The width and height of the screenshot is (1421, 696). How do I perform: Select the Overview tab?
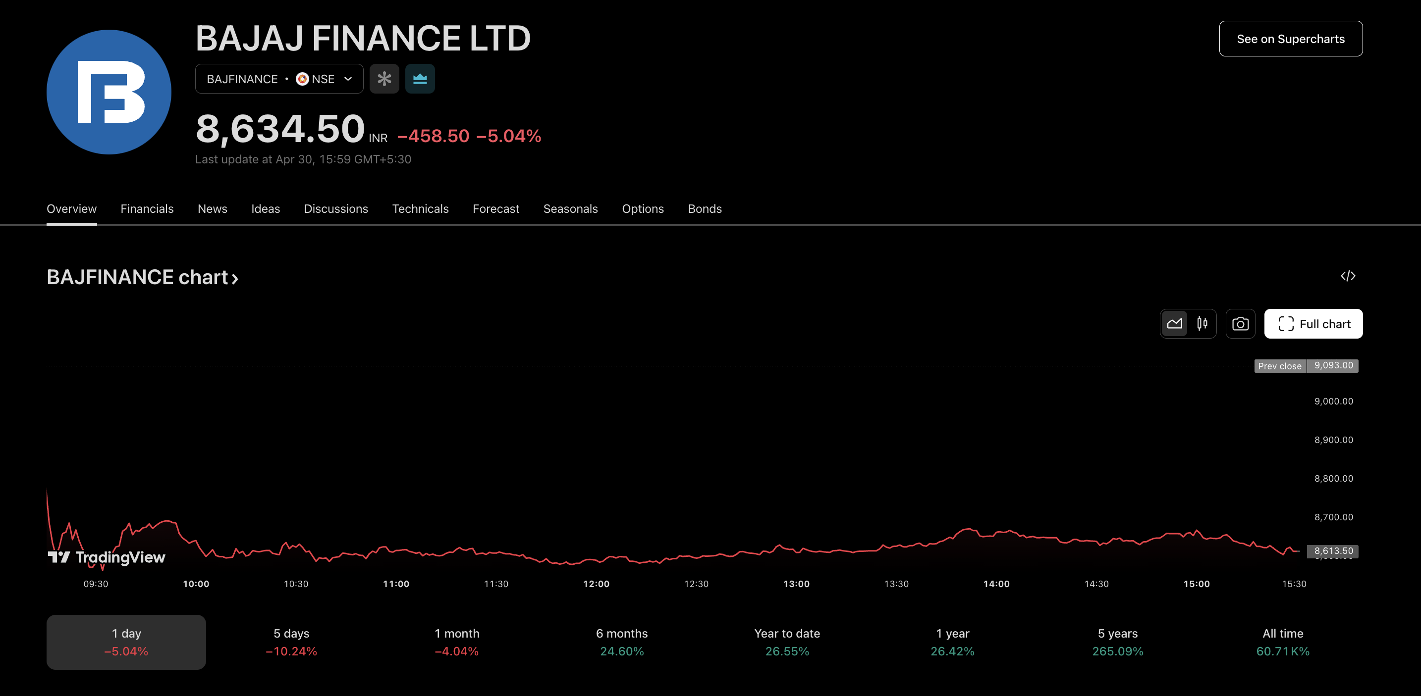point(71,209)
